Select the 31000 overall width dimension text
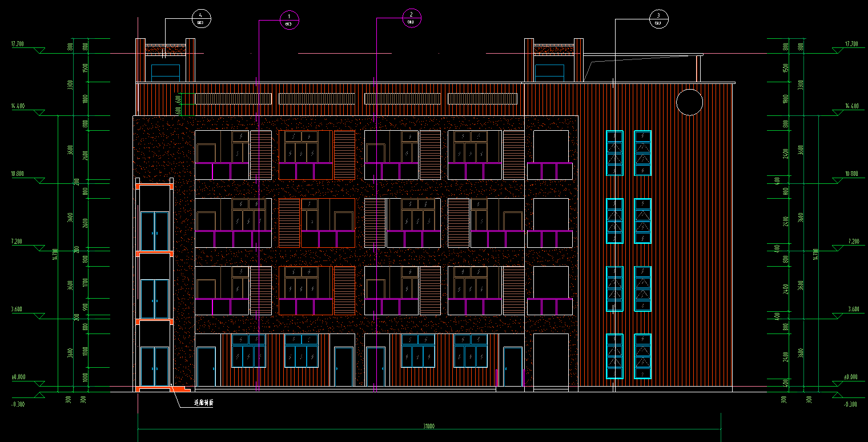Screen dimensions: 868x442 (429, 426)
